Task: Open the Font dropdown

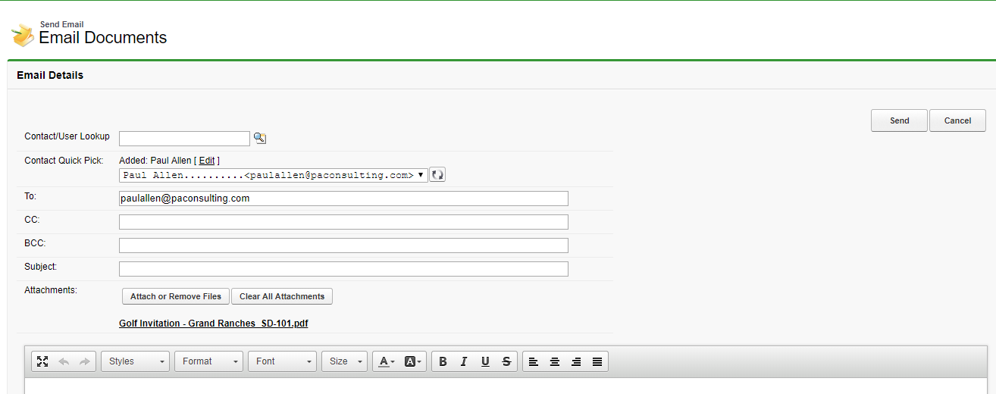Action: [283, 361]
